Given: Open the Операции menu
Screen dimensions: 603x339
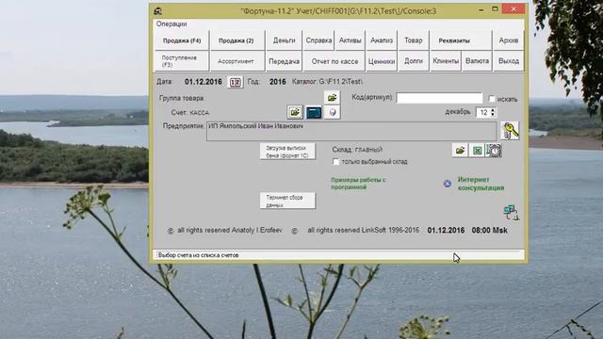Looking at the screenshot, I should tap(171, 24).
